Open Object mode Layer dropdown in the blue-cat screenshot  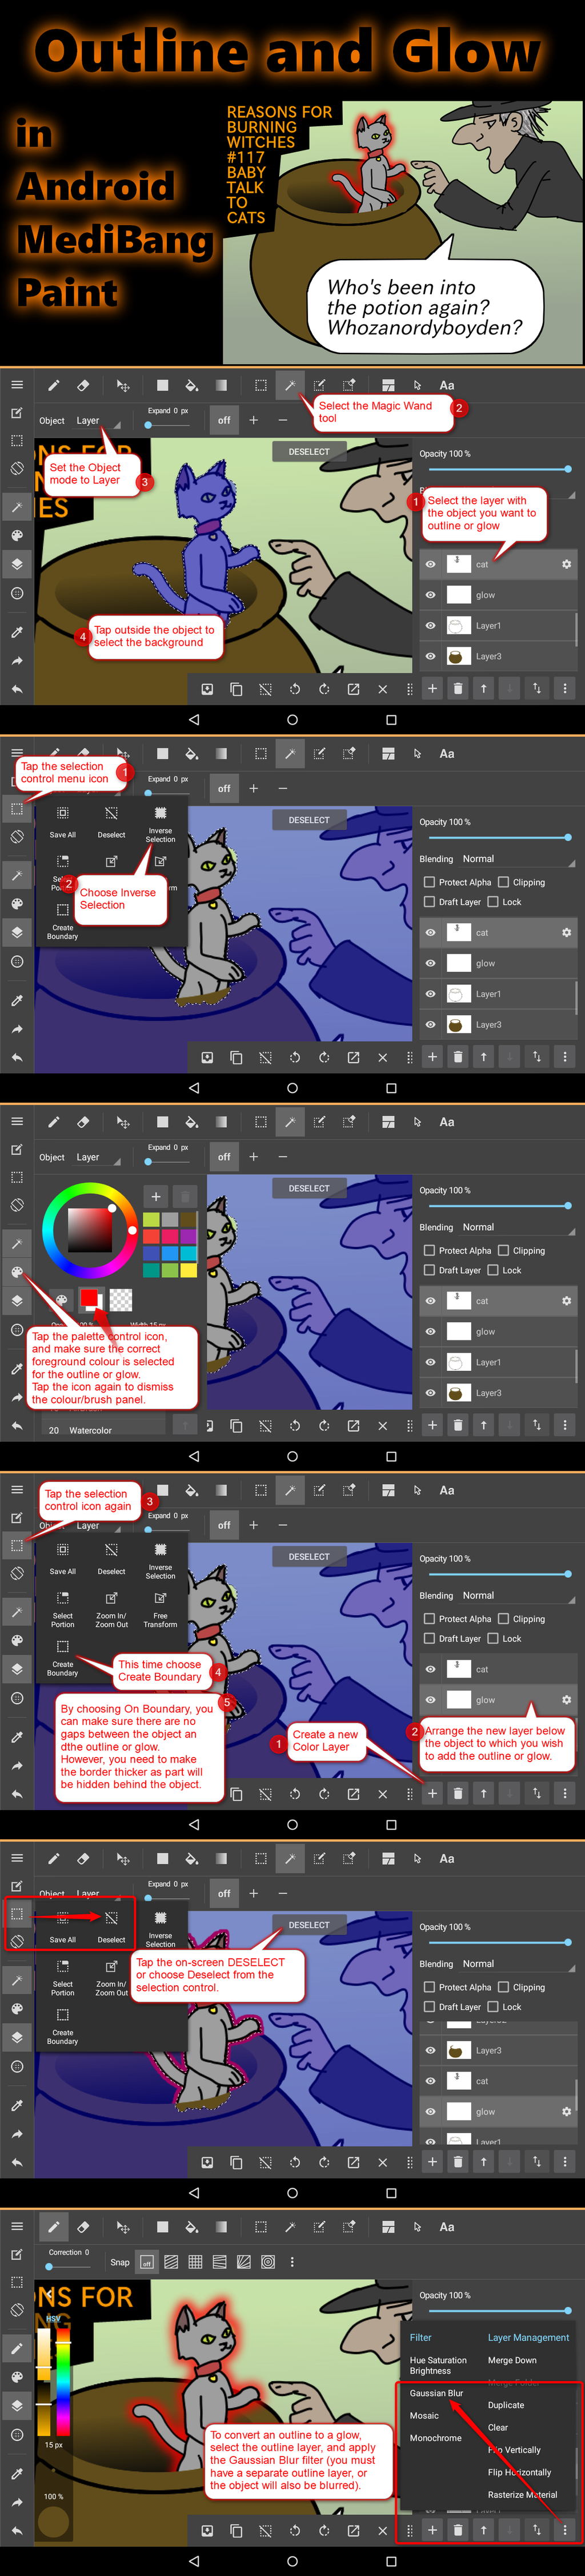click(x=97, y=421)
